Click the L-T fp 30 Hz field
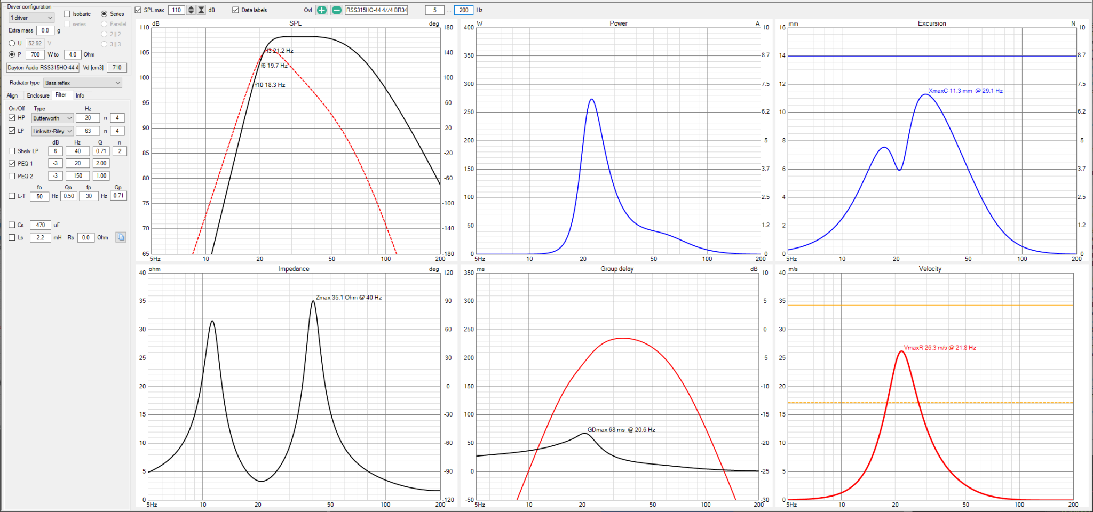Image resolution: width=1093 pixels, height=512 pixels. pyautogui.click(x=89, y=196)
